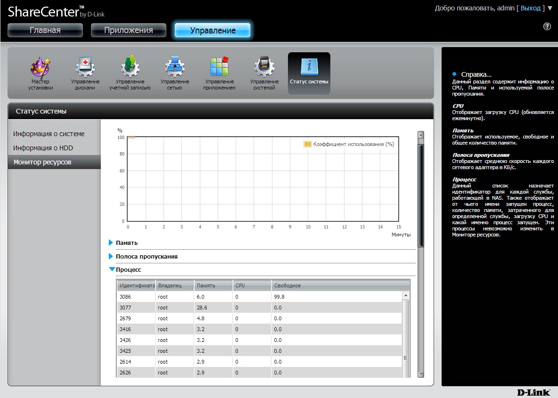
Task: Click the main panel vertical scrollbar
Action: [x=421, y=195]
